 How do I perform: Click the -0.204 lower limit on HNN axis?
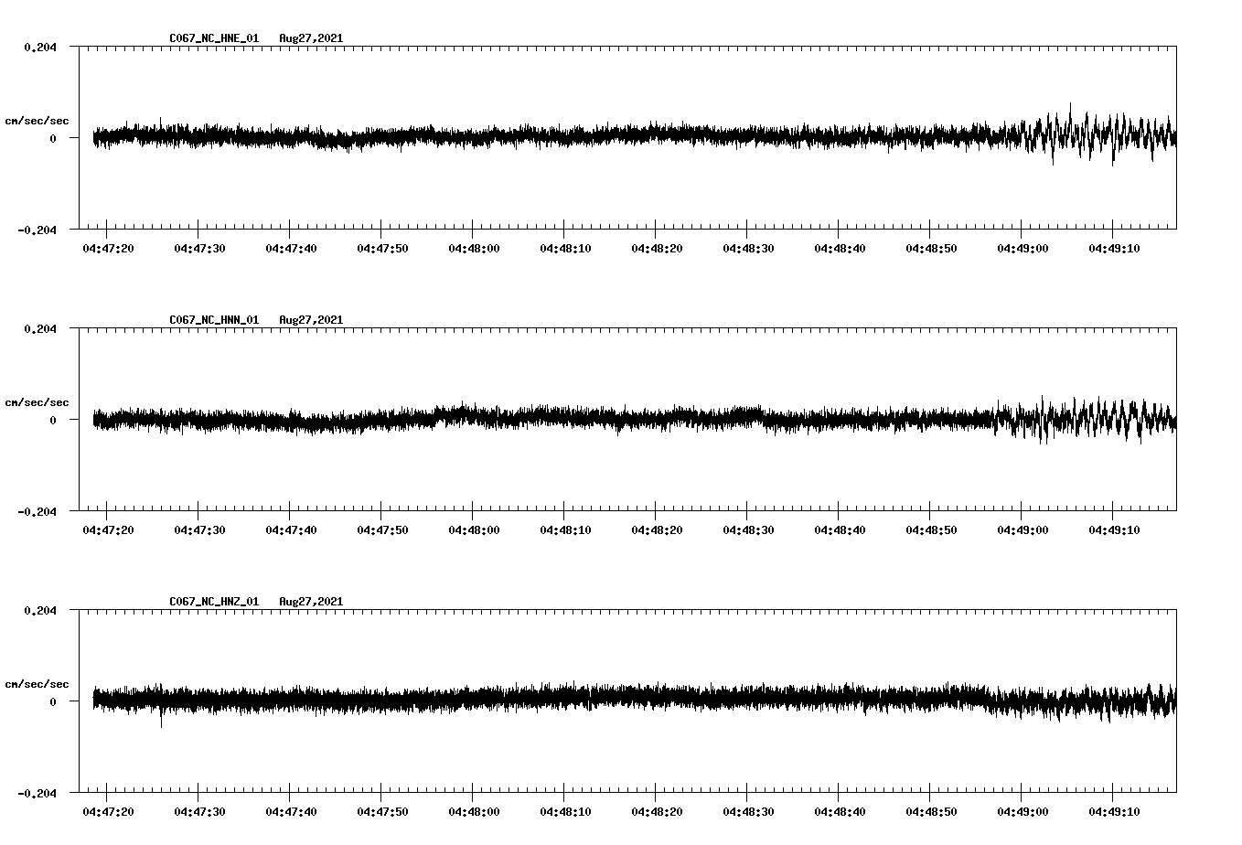[x=37, y=511]
